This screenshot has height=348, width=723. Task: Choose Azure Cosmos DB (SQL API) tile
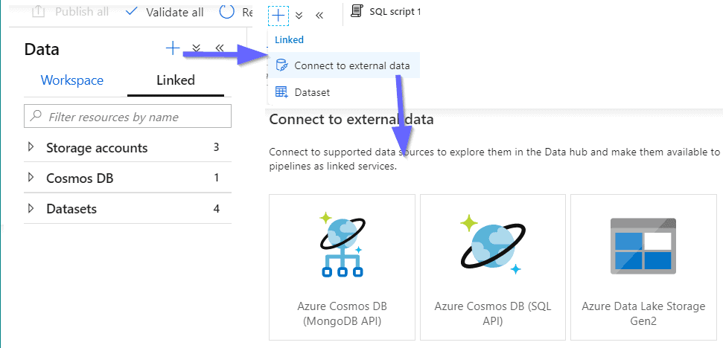click(x=492, y=267)
